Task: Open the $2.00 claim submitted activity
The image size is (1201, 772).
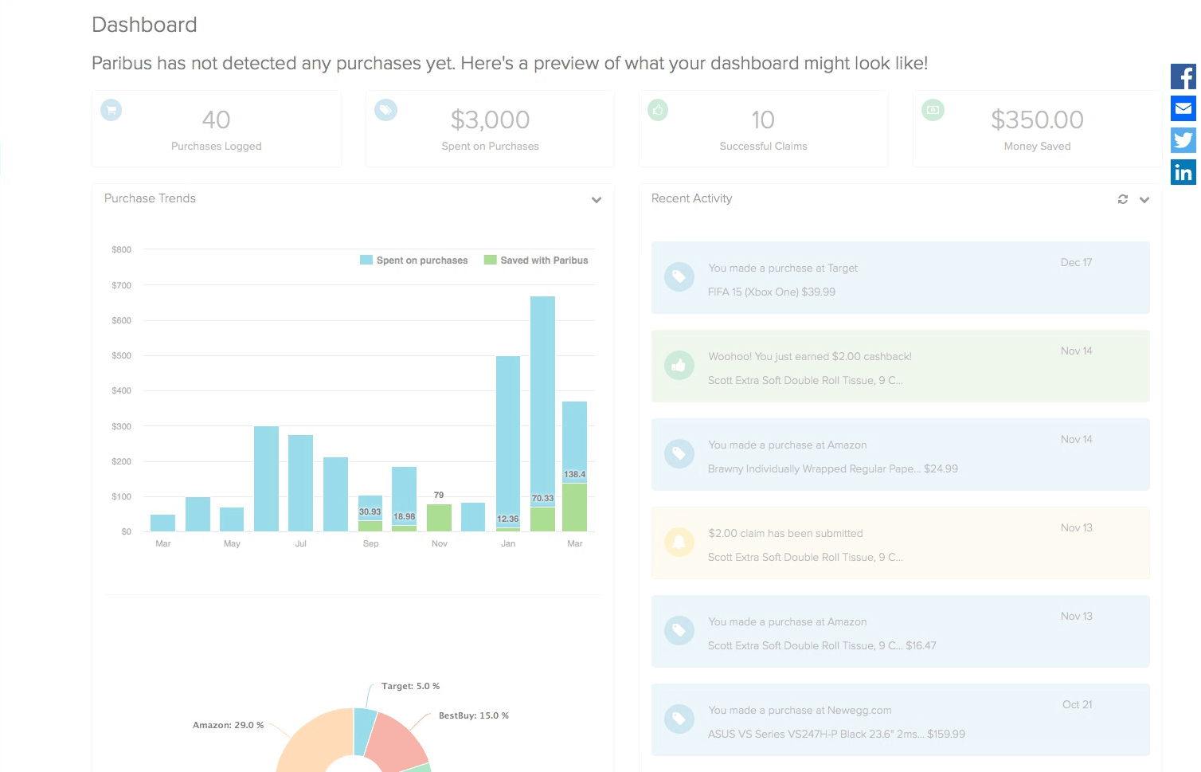Action: [901, 543]
